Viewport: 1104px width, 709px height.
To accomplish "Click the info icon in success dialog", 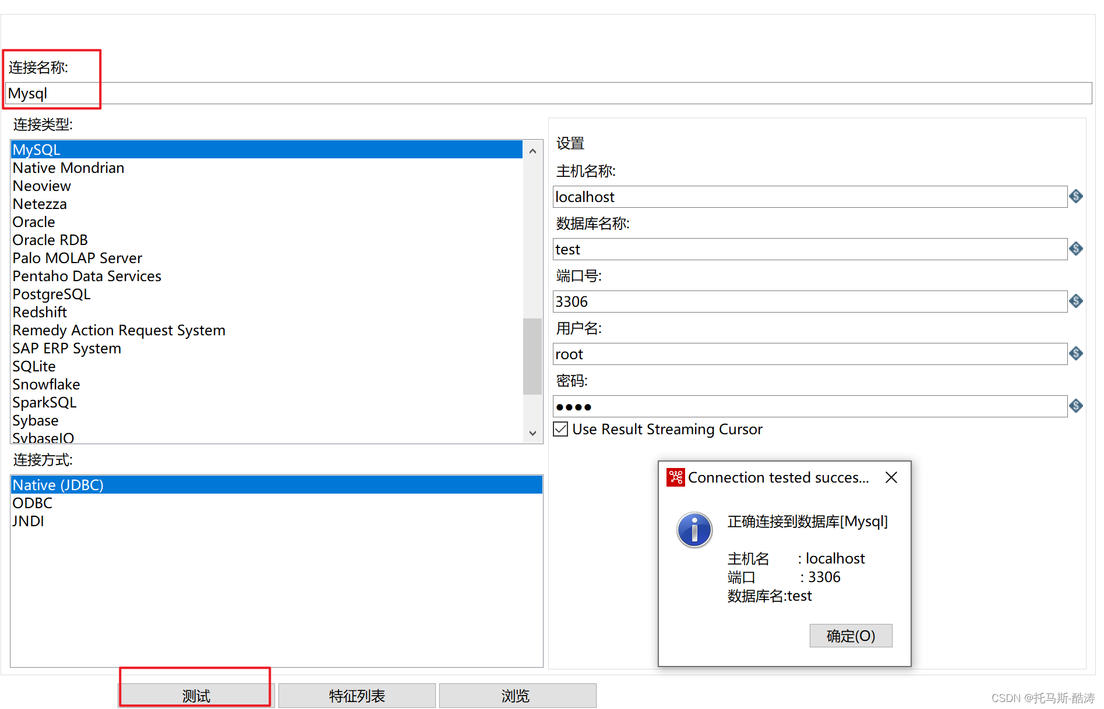I will point(694,530).
